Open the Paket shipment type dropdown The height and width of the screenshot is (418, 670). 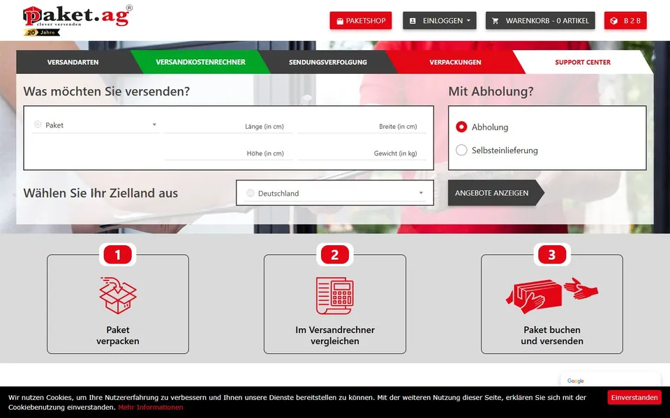point(96,125)
